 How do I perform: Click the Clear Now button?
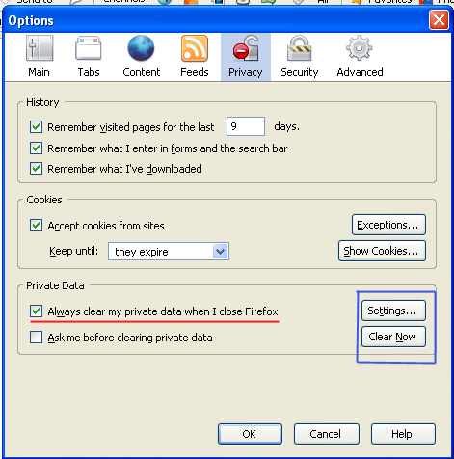coord(393,337)
